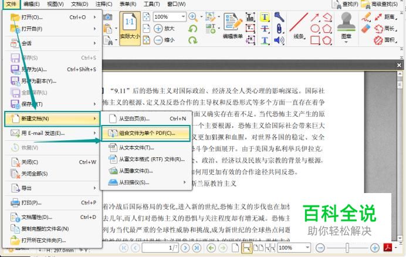This screenshot has height=257, width=406.
Task: Open the 窗口(W) menu
Action: 177,4
